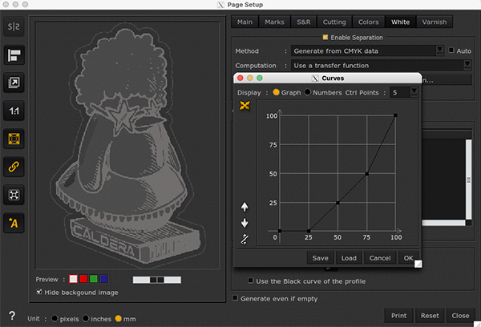
Task: Enable Use the Black curve of the profile
Action: (251, 281)
